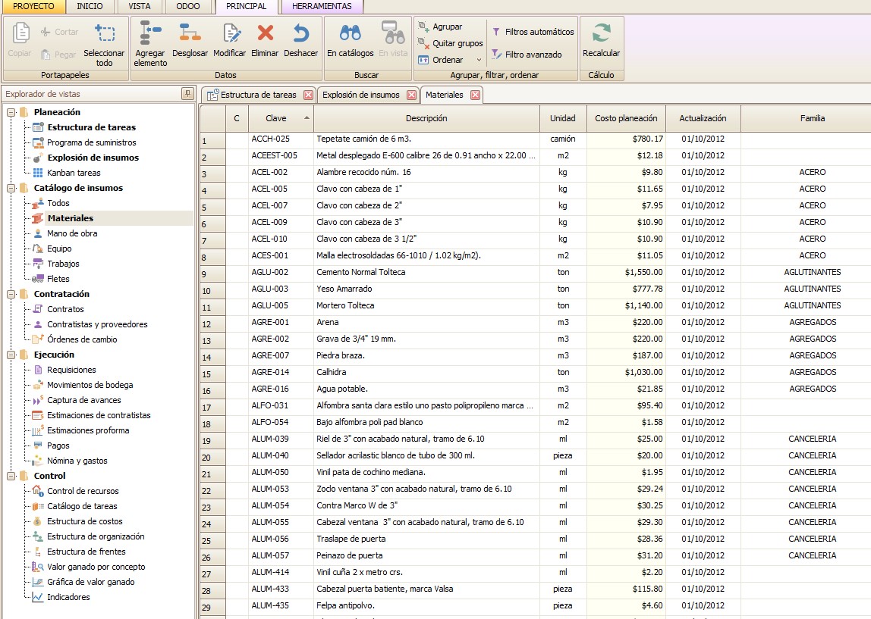The height and width of the screenshot is (619, 871).
Task: Click the Pegar paste tool
Action: coord(59,55)
